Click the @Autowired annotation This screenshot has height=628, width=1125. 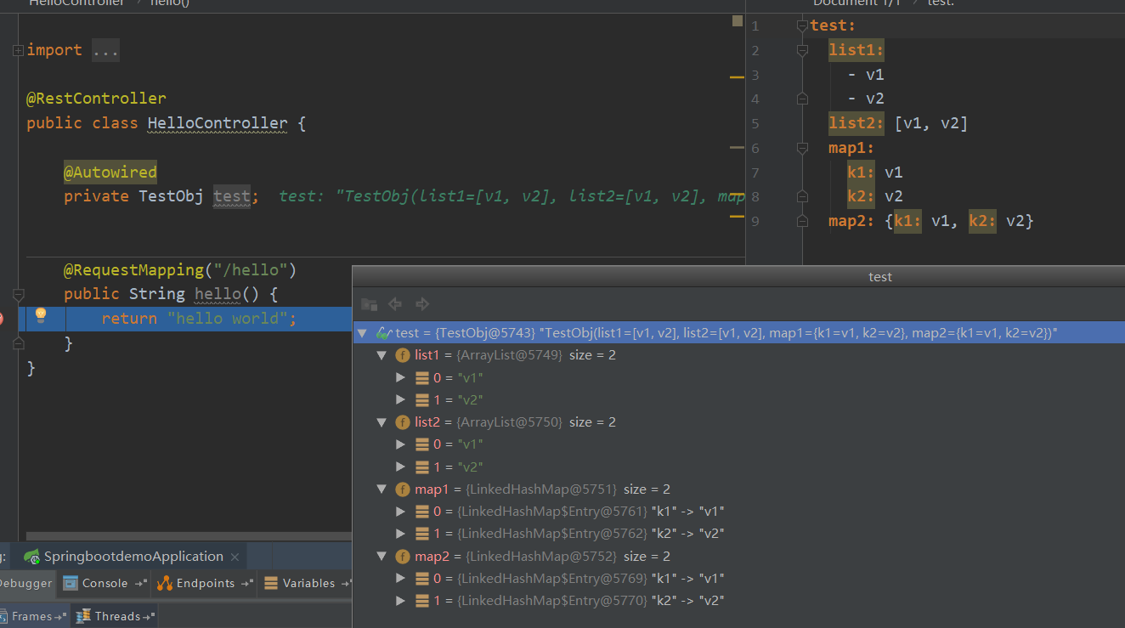[x=110, y=173]
